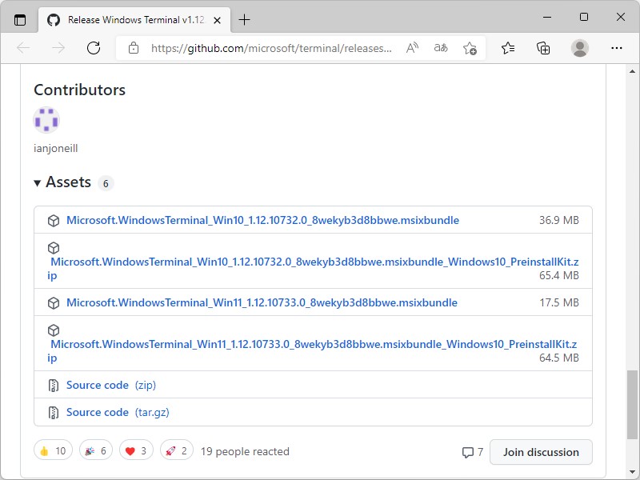This screenshot has width=640, height=480.
Task: Toggle the rocket reaction
Action: [x=176, y=450]
